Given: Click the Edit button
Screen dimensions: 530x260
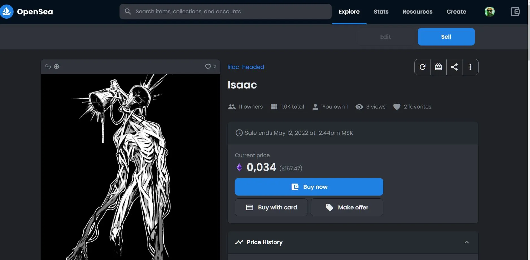Looking at the screenshot, I should (x=385, y=37).
